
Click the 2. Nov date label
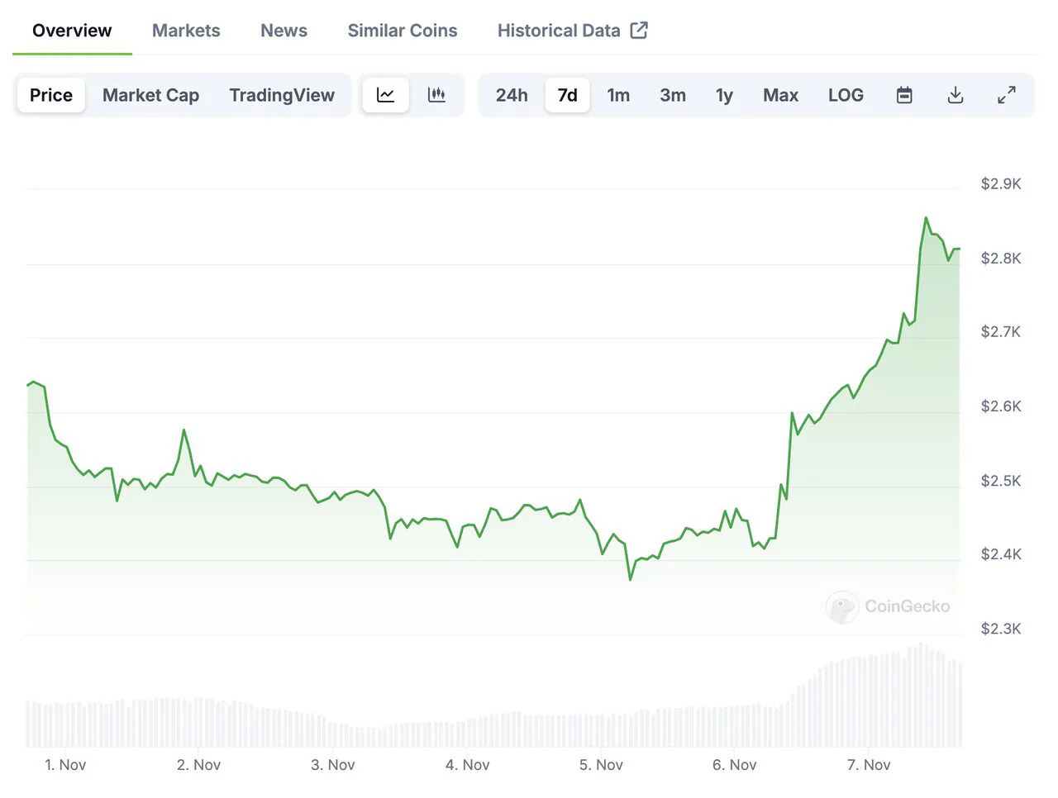pyautogui.click(x=199, y=765)
